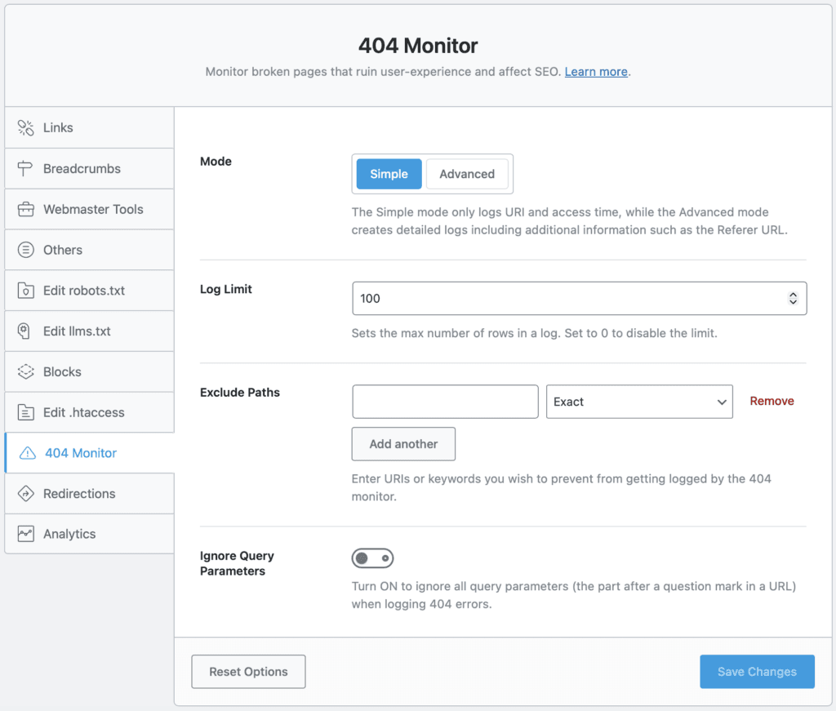The height and width of the screenshot is (711, 836).
Task: Open the Links settings tab
Action: pyautogui.click(x=89, y=128)
